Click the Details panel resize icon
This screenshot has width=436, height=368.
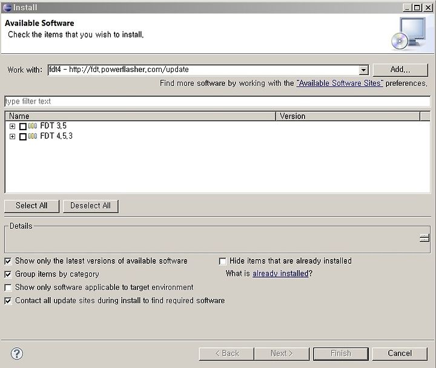(424, 238)
